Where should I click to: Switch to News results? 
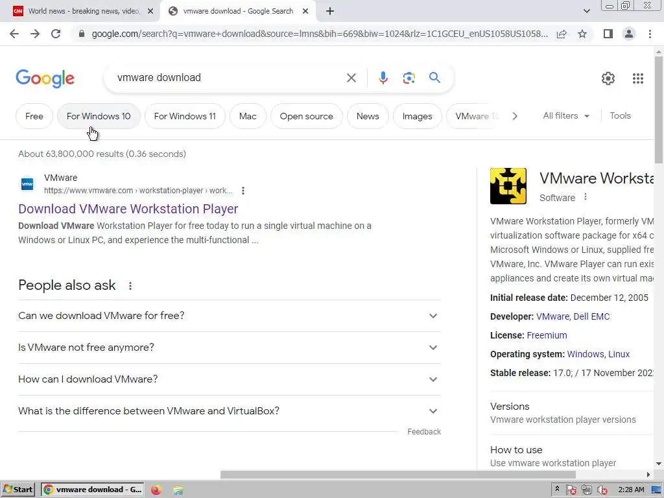(x=368, y=116)
